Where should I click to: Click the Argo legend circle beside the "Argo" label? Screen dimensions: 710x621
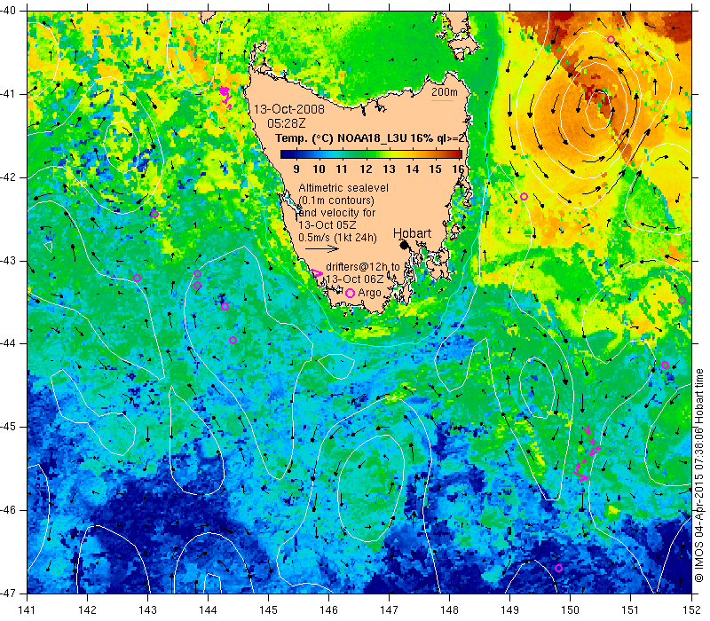pyautogui.click(x=350, y=293)
